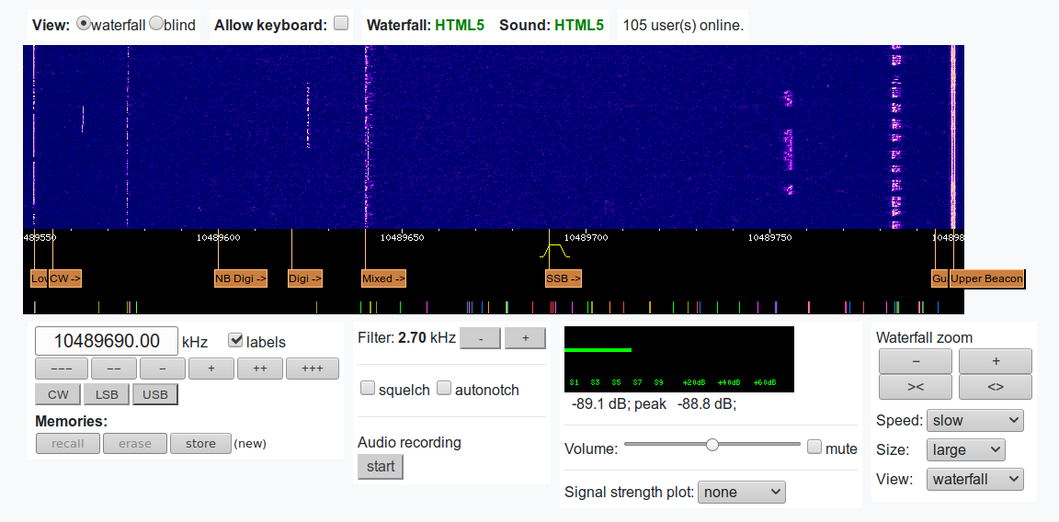This screenshot has height=522, width=1059.
Task: Jump to the Mixed -> band label
Action: coord(383,278)
